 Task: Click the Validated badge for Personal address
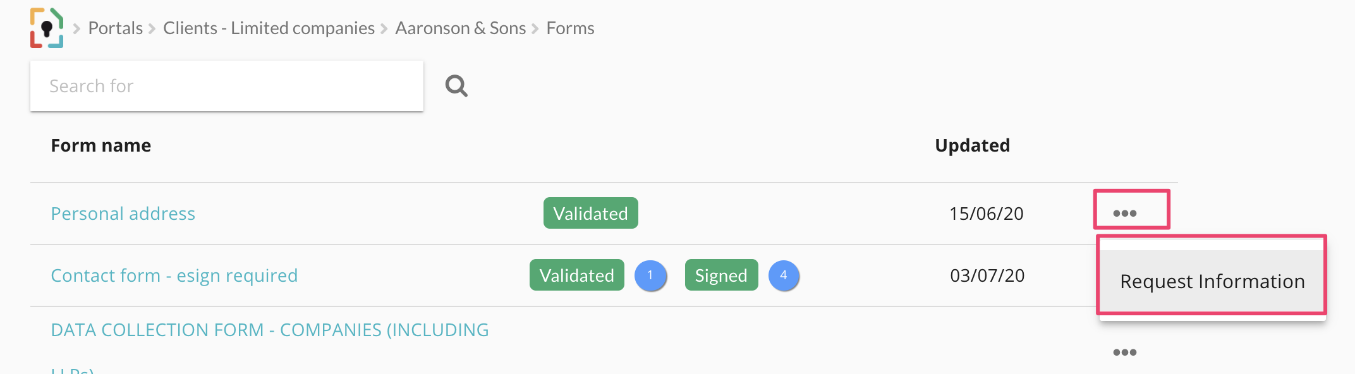[590, 214]
